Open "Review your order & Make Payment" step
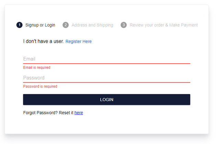Viewport: 220px width, 144px height. coord(164,25)
